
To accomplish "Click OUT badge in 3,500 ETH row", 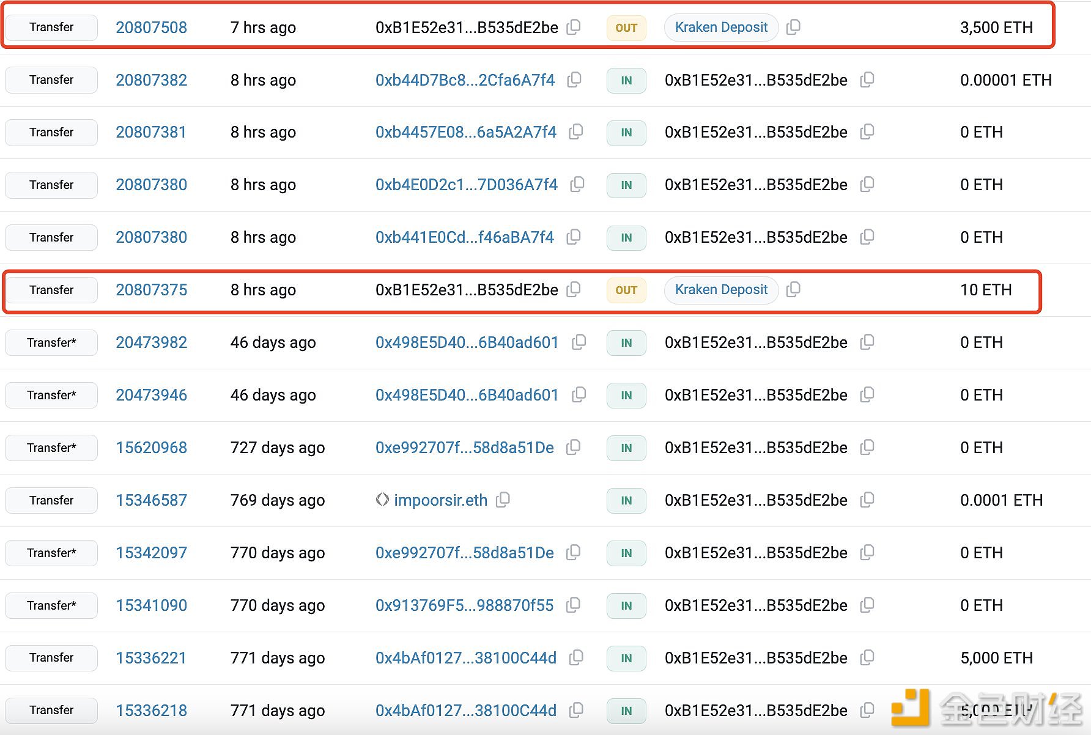I will pyautogui.click(x=626, y=28).
